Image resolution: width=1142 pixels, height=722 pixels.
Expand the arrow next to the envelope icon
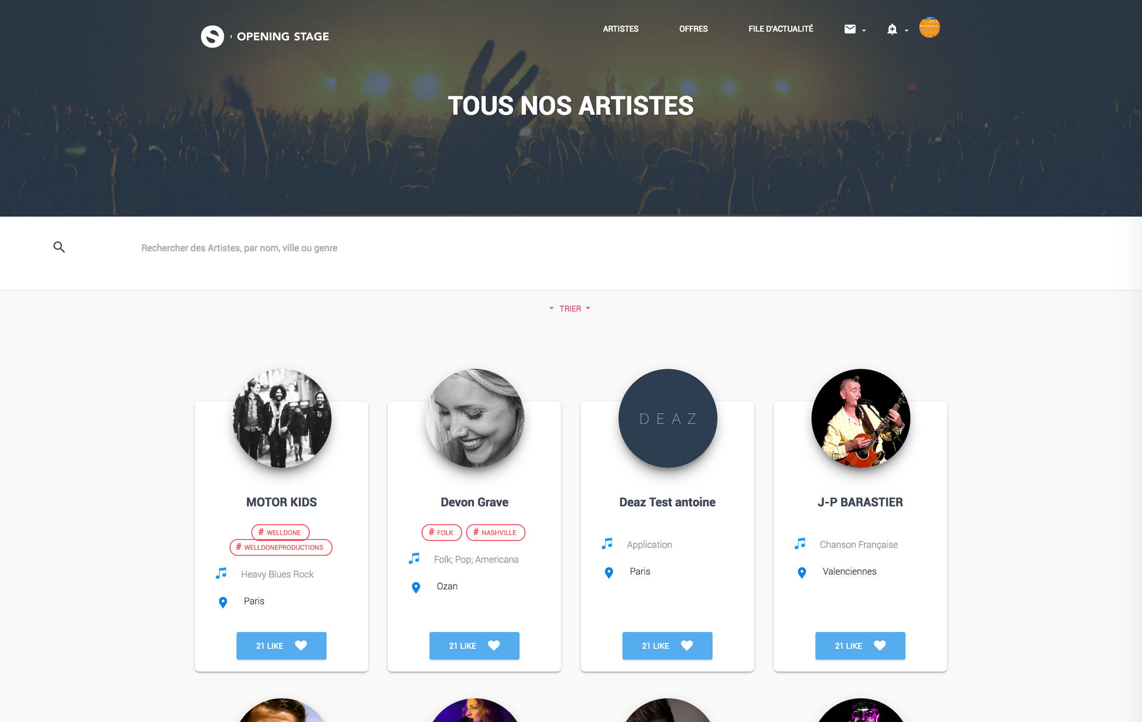[864, 31]
